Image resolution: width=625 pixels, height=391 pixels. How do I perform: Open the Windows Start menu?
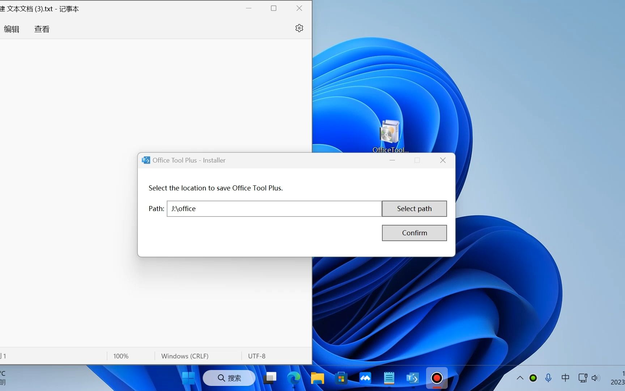point(188,378)
